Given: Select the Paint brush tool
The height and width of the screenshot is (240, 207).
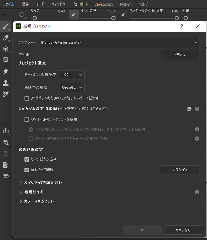Looking at the screenshot, I should [6, 26].
